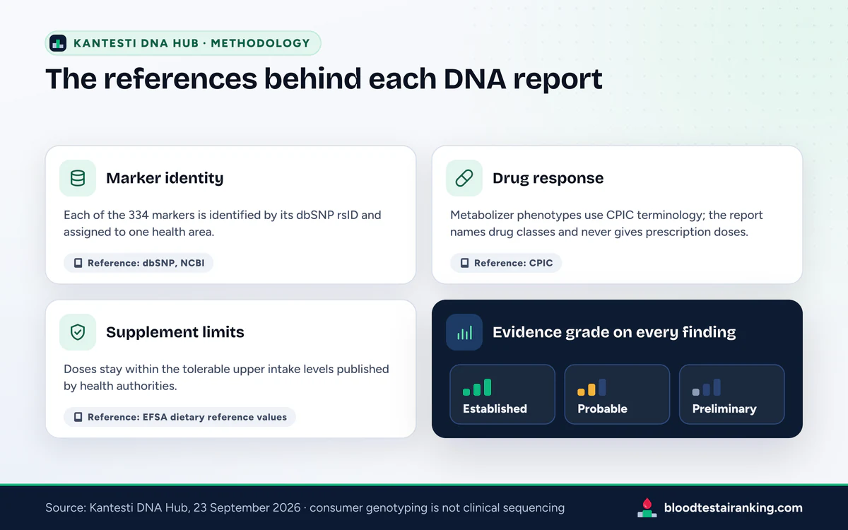Open the Reference: CPIC chip
848x530 pixels.
(506, 263)
